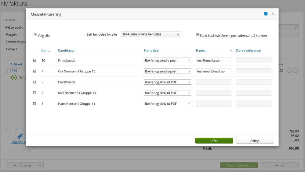Sort by E-post column header
305x172 pixels.
pyautogui.click(x=201, y=51)
